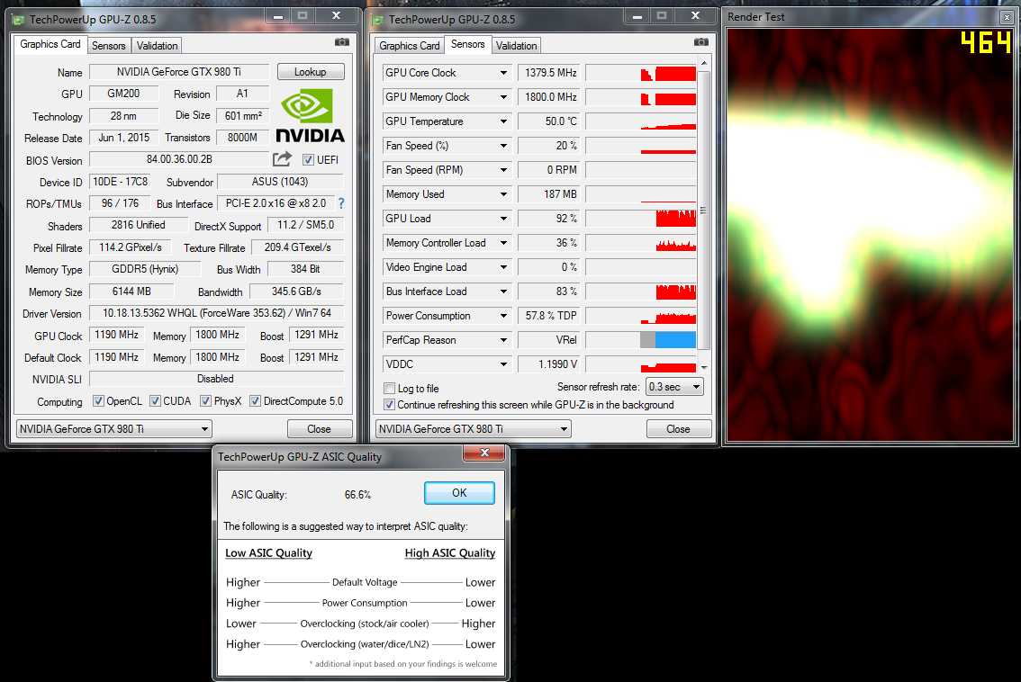Open Bus Interface Load sensor dropdown

(503, 292)
